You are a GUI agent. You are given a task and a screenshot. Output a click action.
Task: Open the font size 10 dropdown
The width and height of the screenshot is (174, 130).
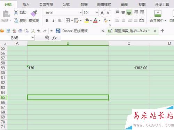click(97, 12)
